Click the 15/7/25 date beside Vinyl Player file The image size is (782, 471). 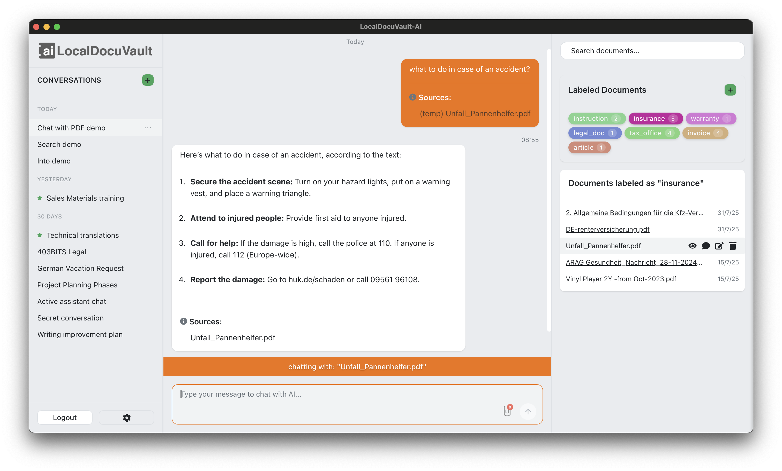tap(728, 279)
